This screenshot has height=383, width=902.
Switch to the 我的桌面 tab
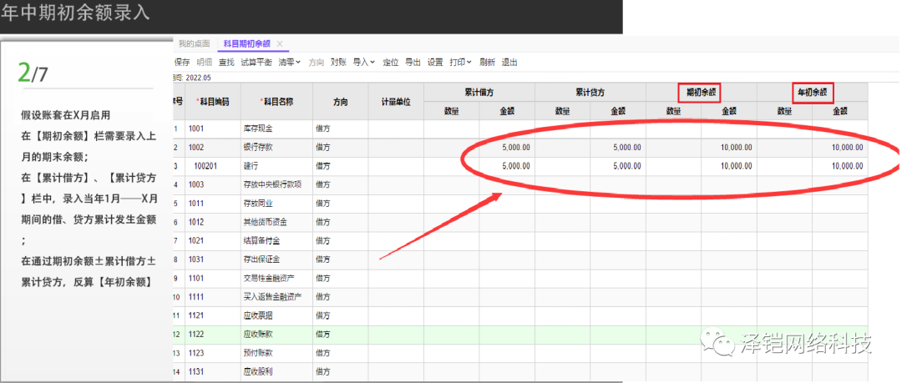pyautogui.click(x=194, y=44)
